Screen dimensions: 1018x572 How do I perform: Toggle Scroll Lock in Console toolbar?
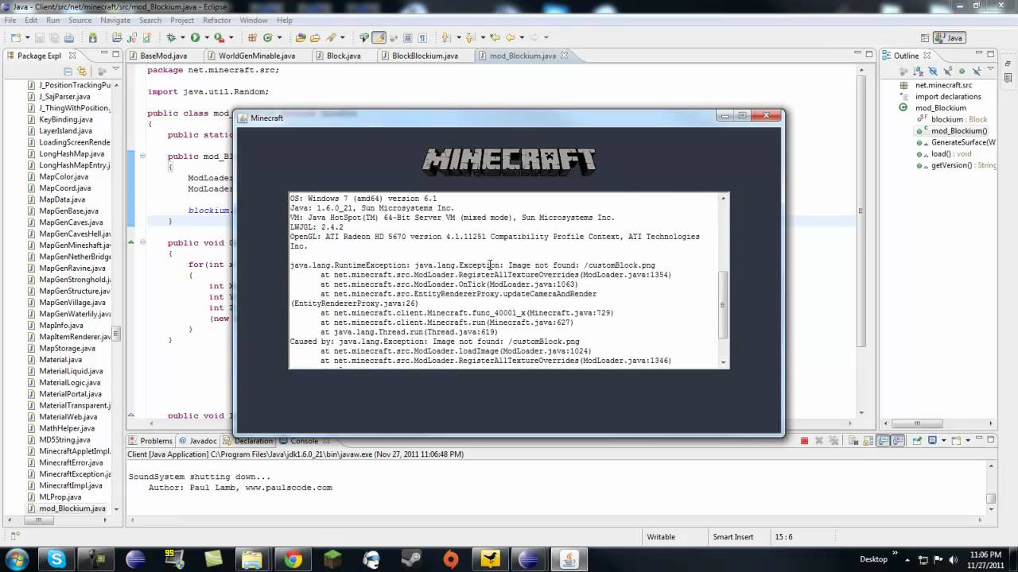pyautogui.click(x=868, y=440)
